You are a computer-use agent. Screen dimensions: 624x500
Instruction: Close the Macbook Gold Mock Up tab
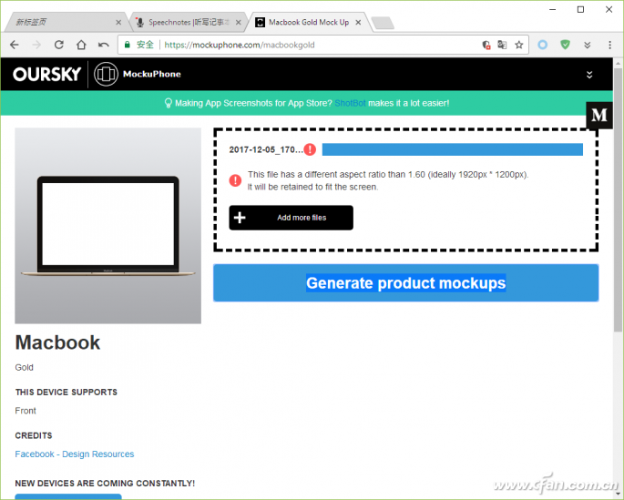pos(358,23)
